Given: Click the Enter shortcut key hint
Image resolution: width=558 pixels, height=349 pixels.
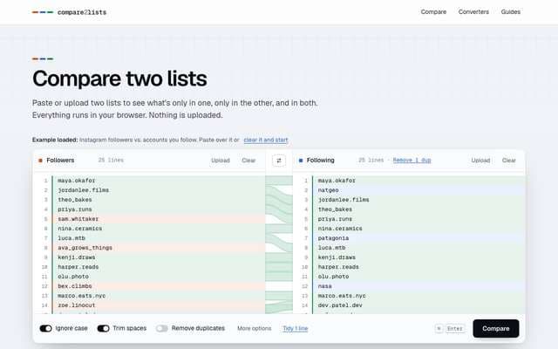Looking at the screenshot, I should coord(455,328).
